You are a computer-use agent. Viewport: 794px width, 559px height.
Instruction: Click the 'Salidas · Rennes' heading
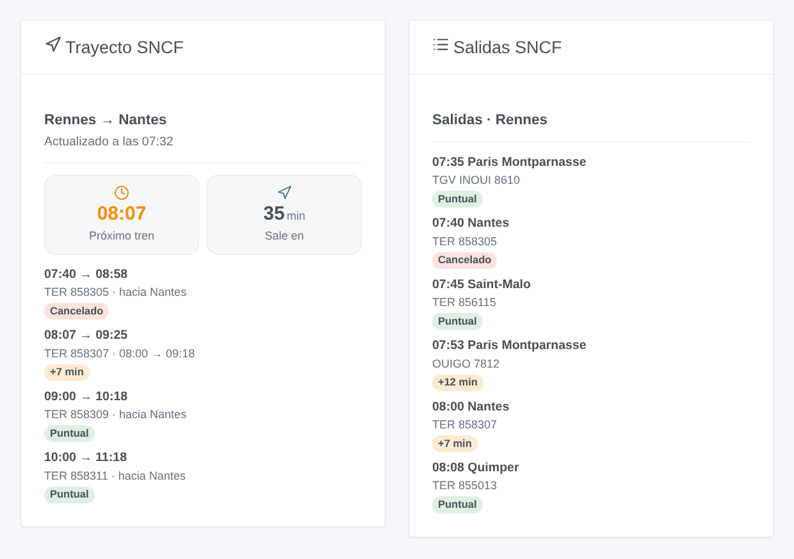(x=490, y=120)
